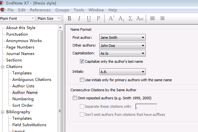Open the Groups menu
This screenshot has height=132, width=198.
click(62, 10)
